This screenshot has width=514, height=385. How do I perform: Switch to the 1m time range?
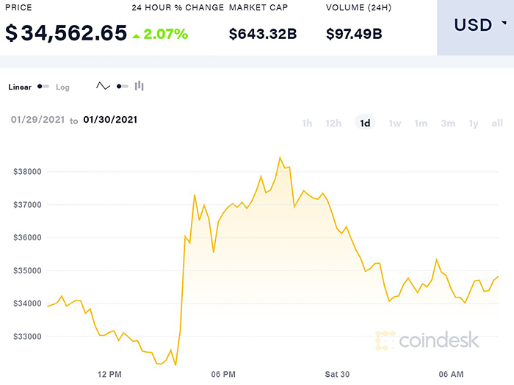point(421,123)
